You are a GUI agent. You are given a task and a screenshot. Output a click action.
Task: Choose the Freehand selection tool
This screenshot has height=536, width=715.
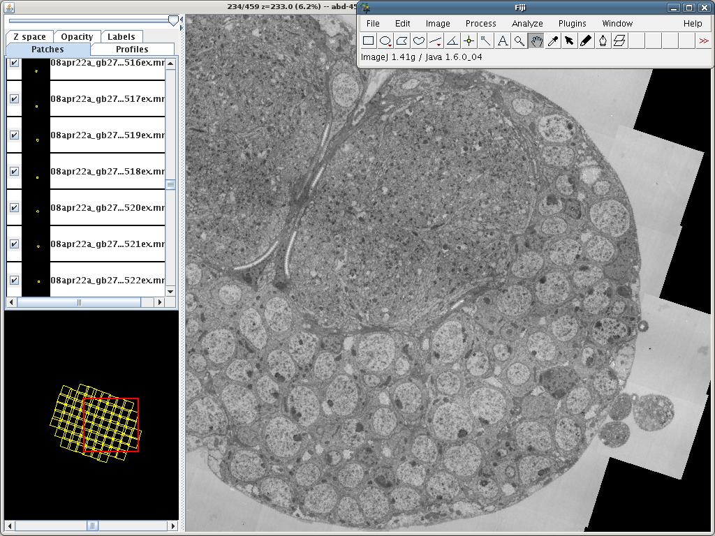[418, 41]
